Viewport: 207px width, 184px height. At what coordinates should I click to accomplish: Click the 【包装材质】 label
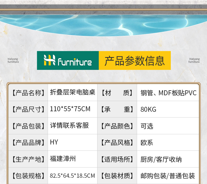click(x=117, y=176)
